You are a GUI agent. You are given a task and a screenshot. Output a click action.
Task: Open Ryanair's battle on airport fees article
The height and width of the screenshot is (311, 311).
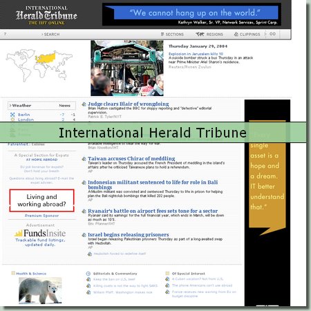point(153,211)
